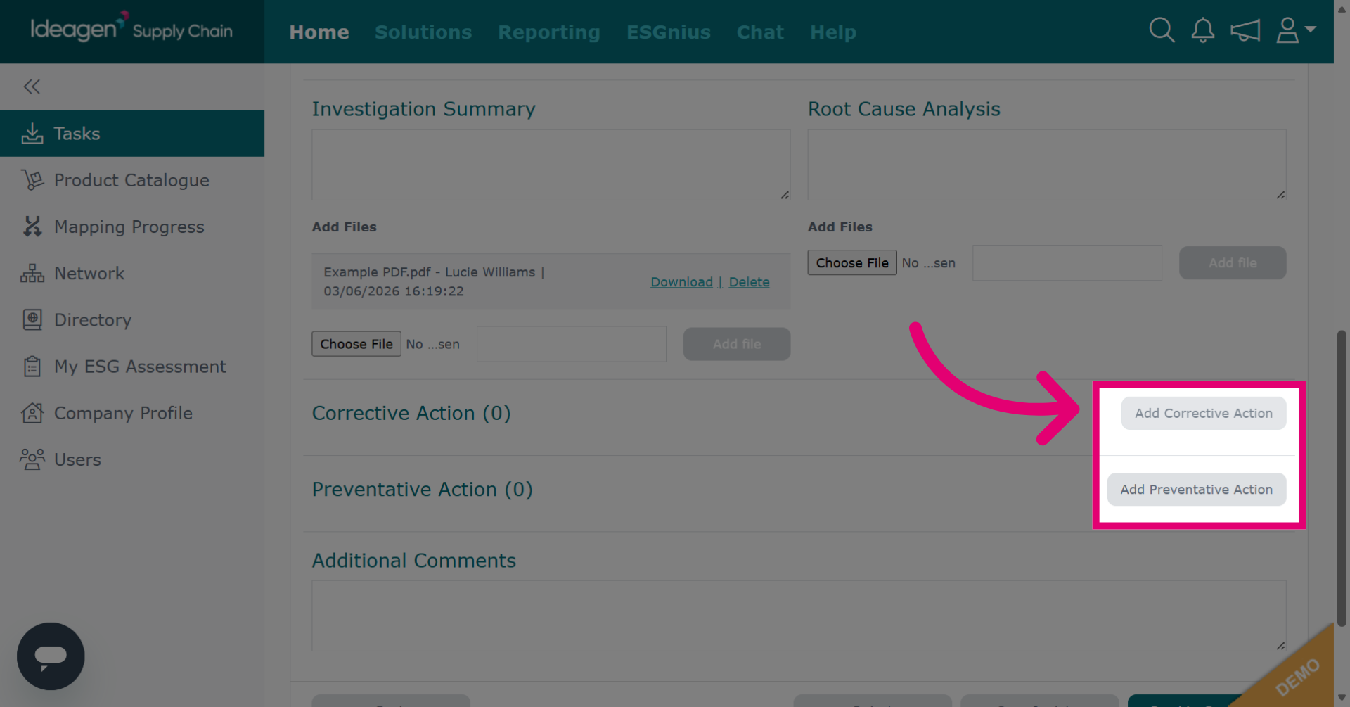Click Add file under Root Cause Analysis
This screenshot has height=707, width=1350.
(x=1233, y=262)
